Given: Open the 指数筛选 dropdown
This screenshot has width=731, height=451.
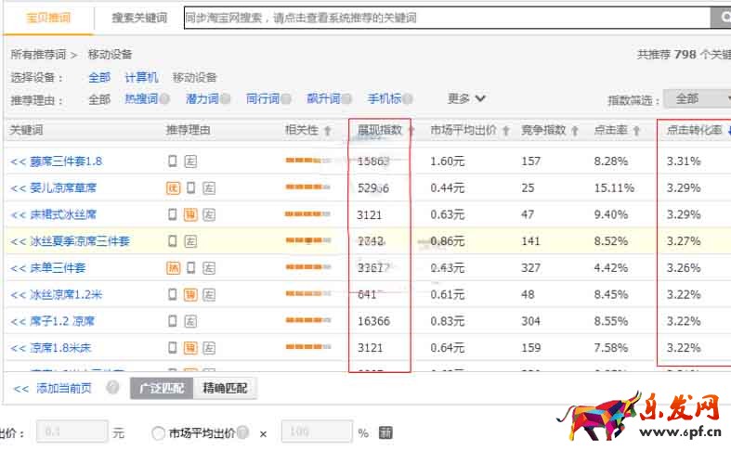Looking at the screenshot, I should coord(698,99).
